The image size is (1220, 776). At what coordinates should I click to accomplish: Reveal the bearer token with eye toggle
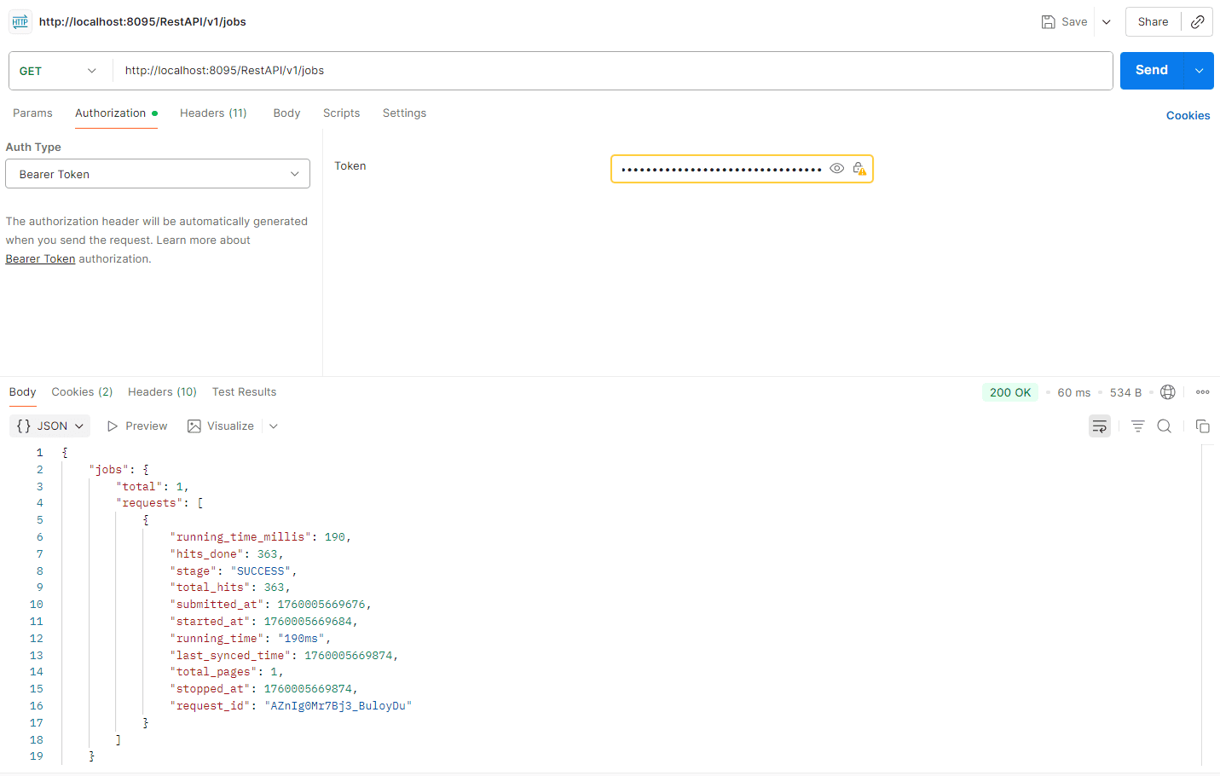pyautogui.click(x=836, y=168)
